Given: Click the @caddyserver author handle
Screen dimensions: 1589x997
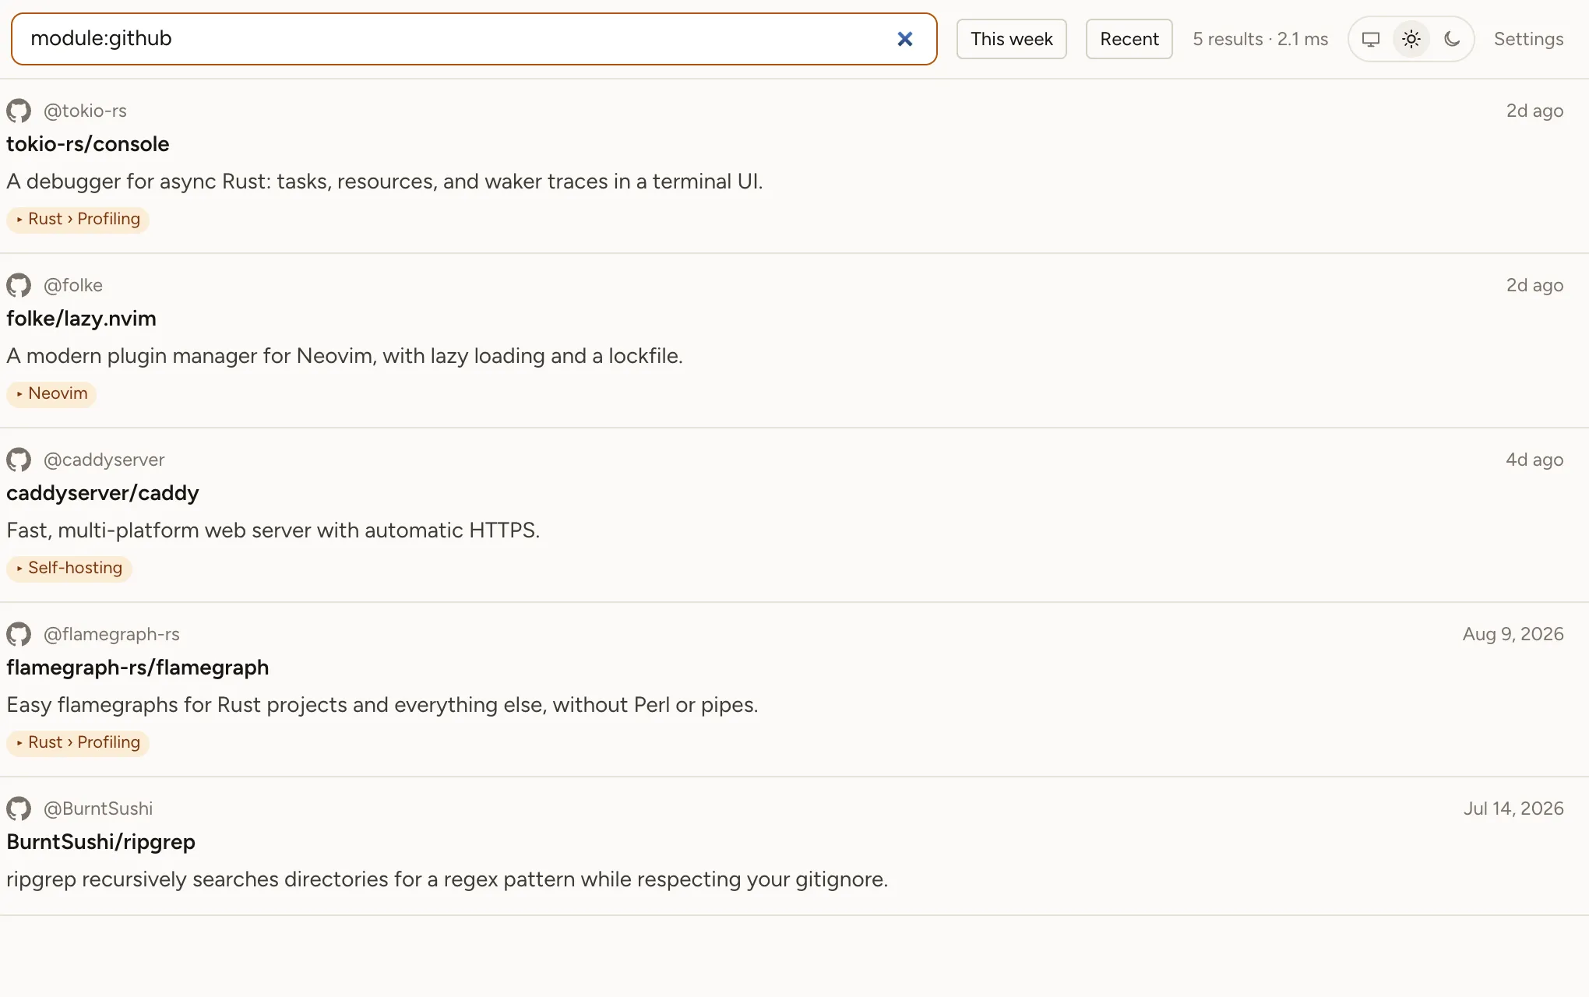Looking at the screenshot, I should pyautogui.click(x=104, y=460).
